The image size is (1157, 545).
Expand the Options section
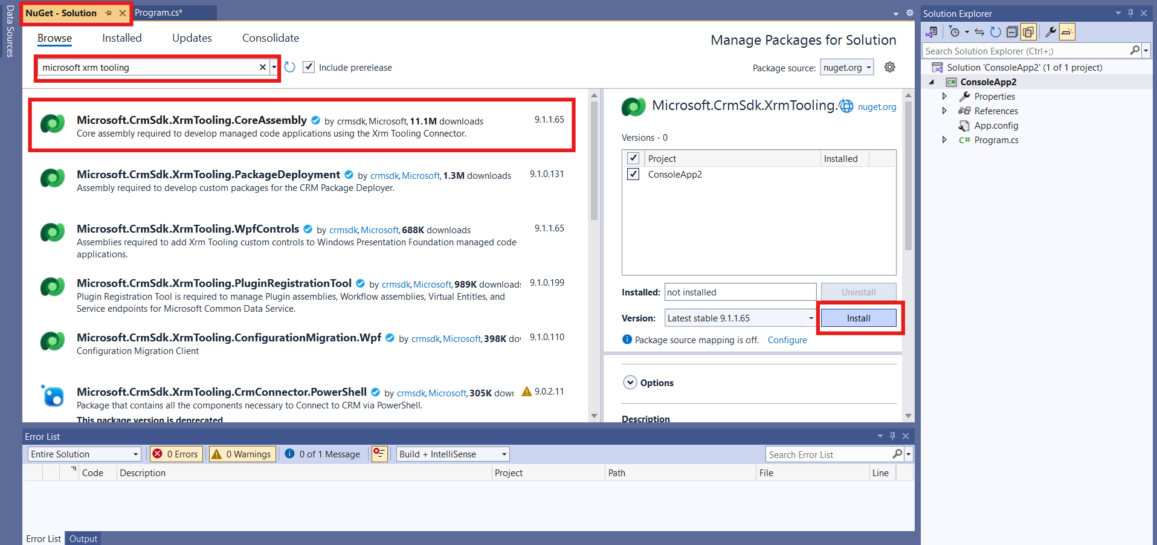[x=630, y=382]
